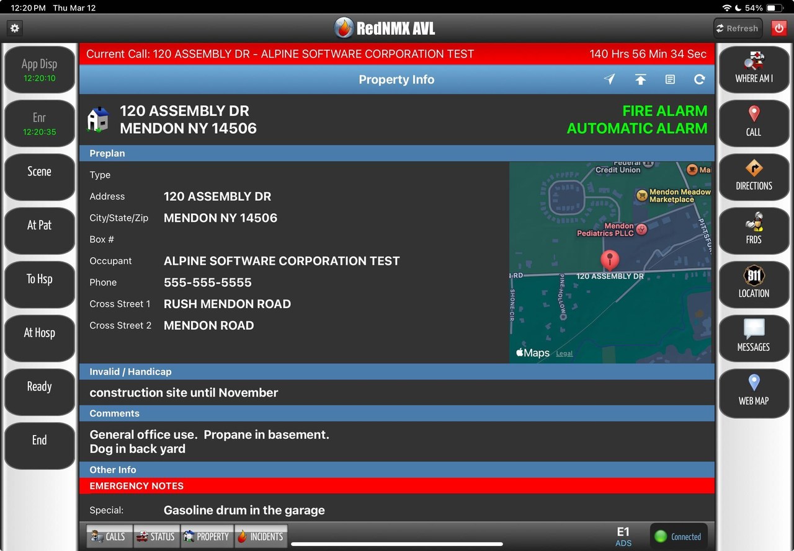Open settings gear in top bar
794x551 pixels.
coord(15,28)
